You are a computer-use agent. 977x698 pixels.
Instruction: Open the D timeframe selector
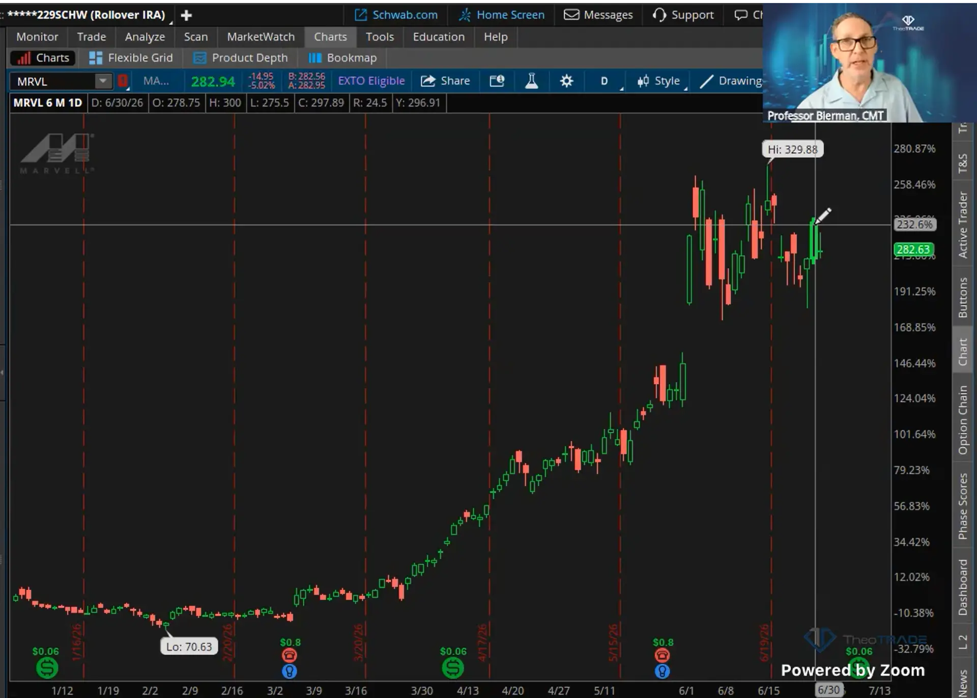605,81
